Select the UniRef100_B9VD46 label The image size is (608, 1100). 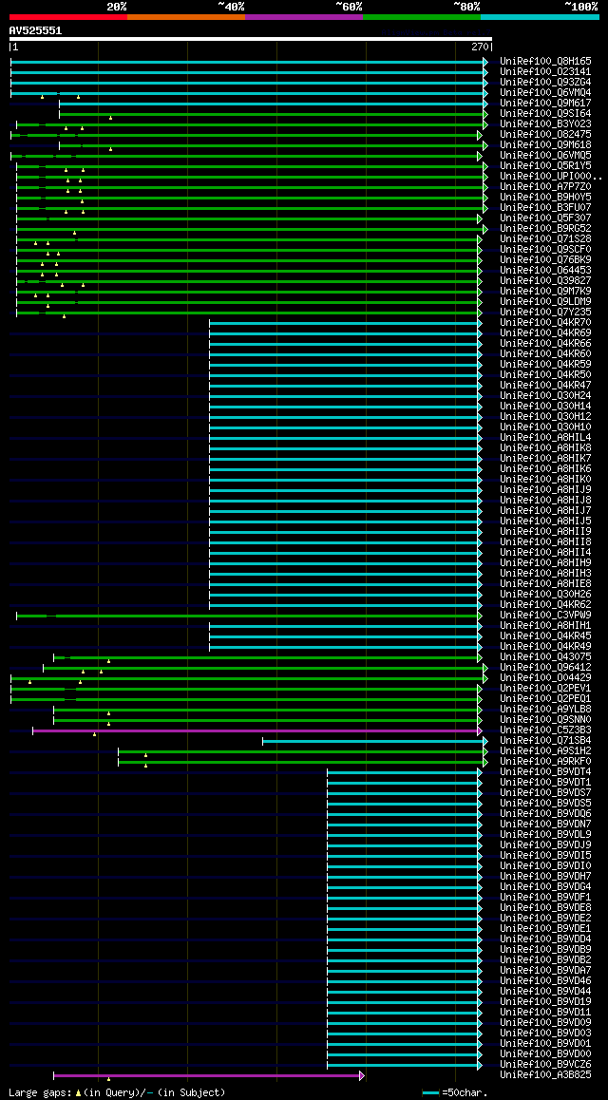coord(545,981)
